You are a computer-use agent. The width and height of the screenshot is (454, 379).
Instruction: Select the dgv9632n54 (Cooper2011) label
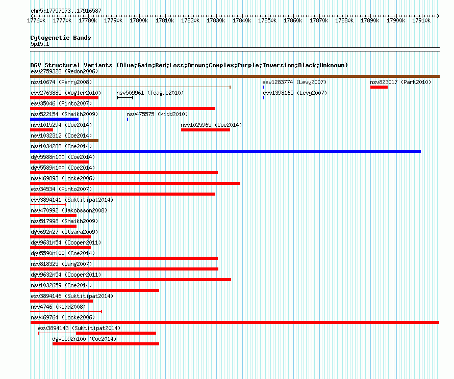coord(66,275)
